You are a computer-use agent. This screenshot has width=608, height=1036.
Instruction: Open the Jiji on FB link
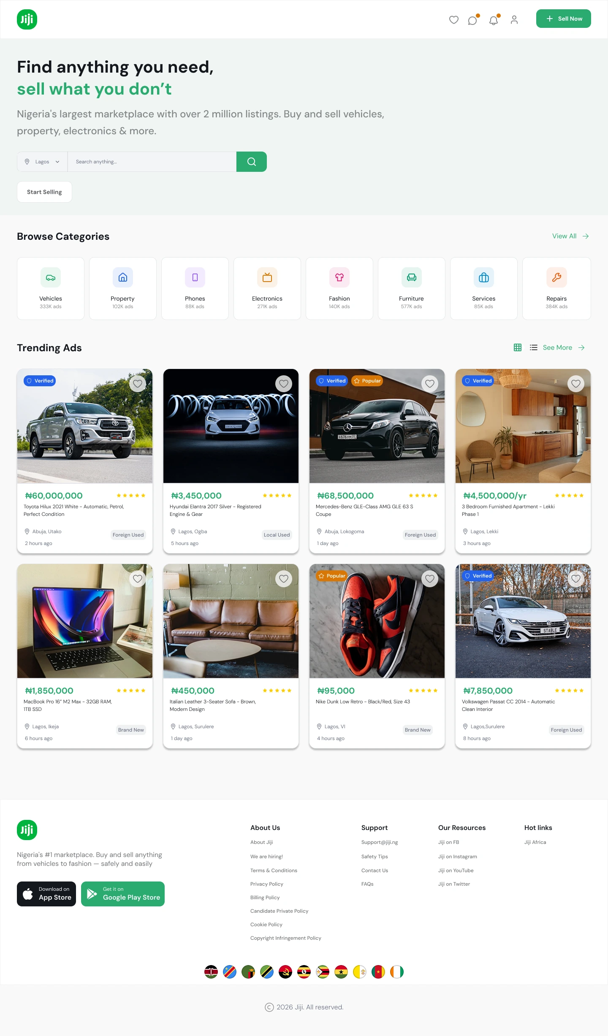point(448,842)
